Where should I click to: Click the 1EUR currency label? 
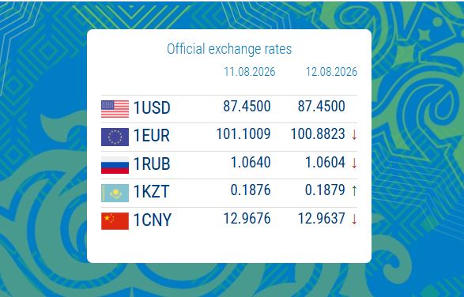click(x=152, y=136)
